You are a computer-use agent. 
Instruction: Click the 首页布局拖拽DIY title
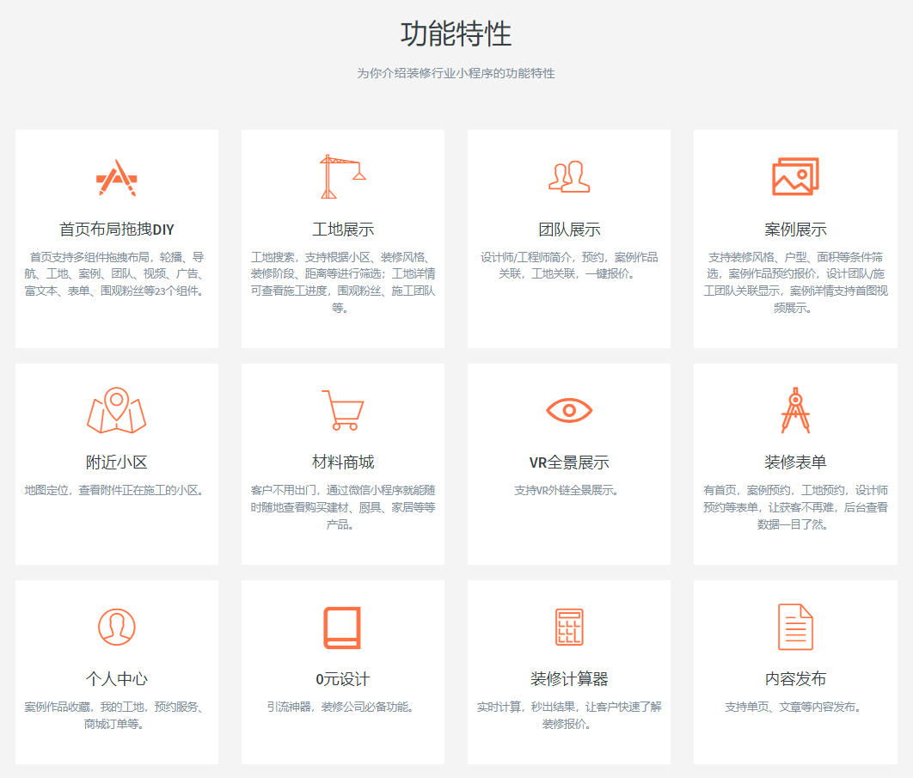(x=116, y=230)
